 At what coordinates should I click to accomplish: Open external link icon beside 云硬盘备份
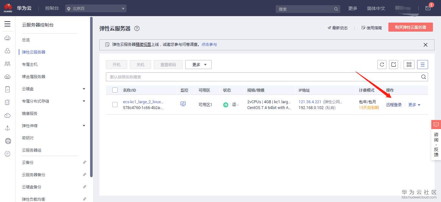pyautogui.click(x=85, y=187)
